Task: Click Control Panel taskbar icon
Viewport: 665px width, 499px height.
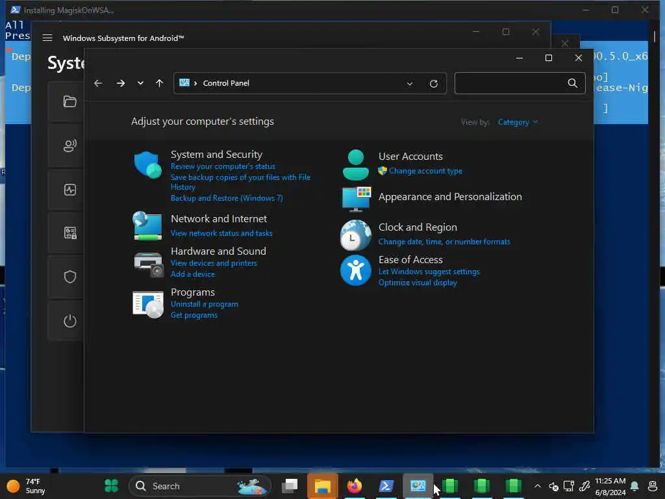Action: pyautogui.click(x=418, y=486)
